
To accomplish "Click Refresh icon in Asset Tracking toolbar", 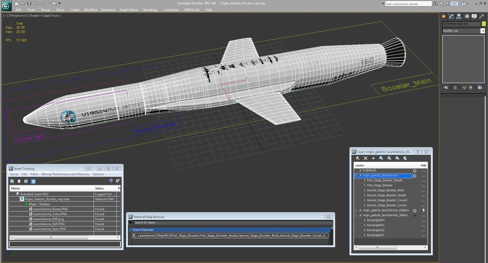I will pyautogui.click(x=12, y=181).
